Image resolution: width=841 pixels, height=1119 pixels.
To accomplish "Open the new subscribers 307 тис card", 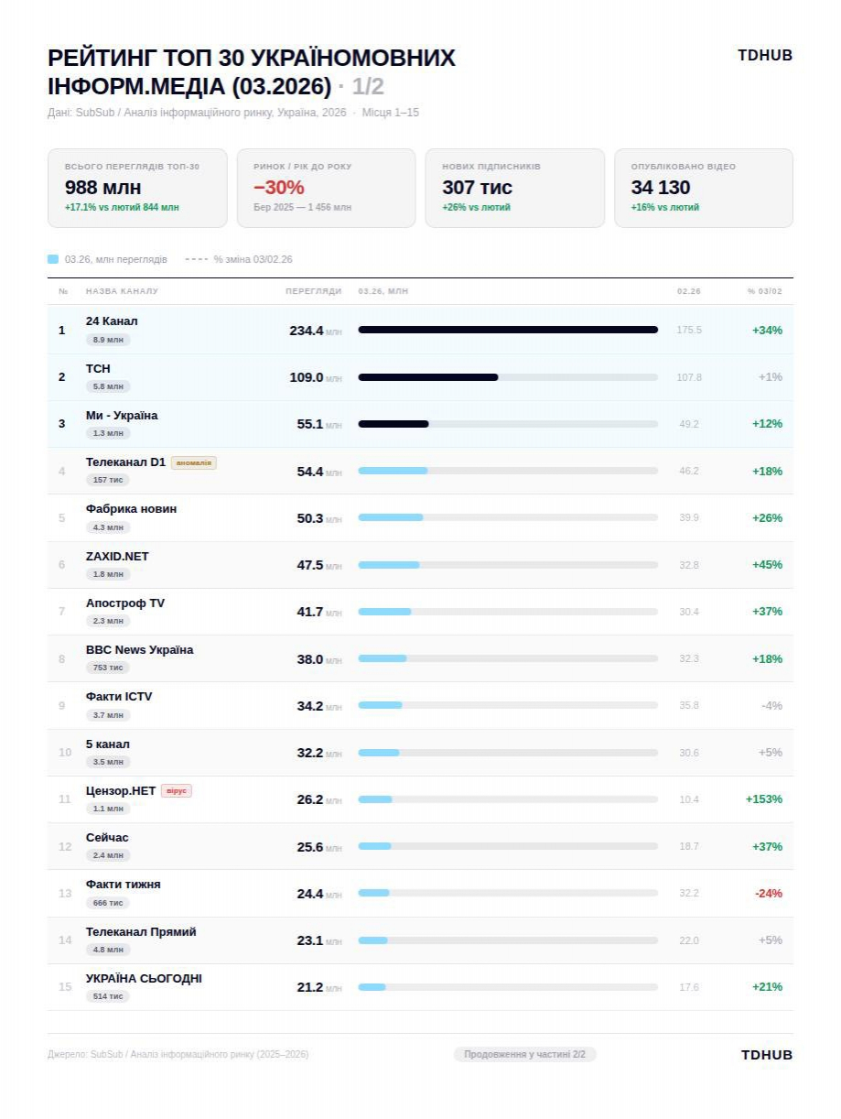I will [514, 188].
